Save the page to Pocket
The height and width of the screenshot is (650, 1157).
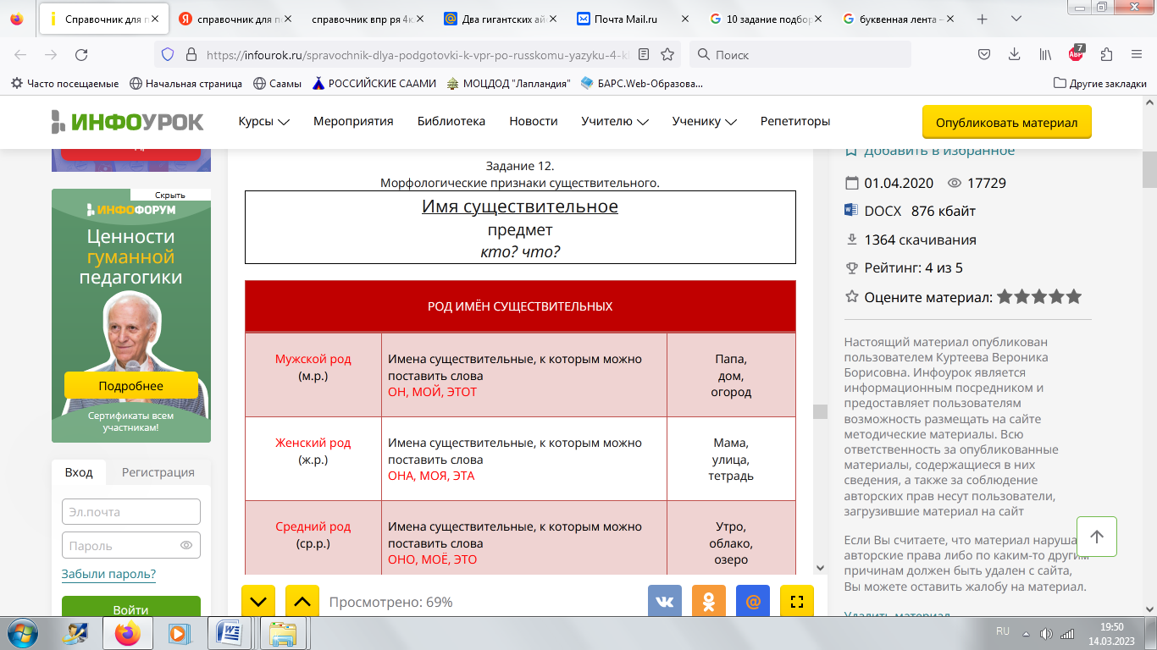984,54
